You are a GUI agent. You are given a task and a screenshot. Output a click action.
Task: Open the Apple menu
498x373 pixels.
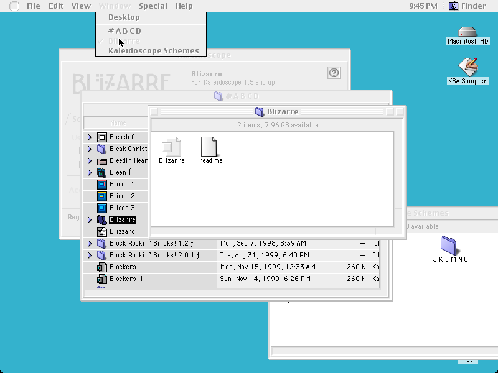click(x=14, y=6)
